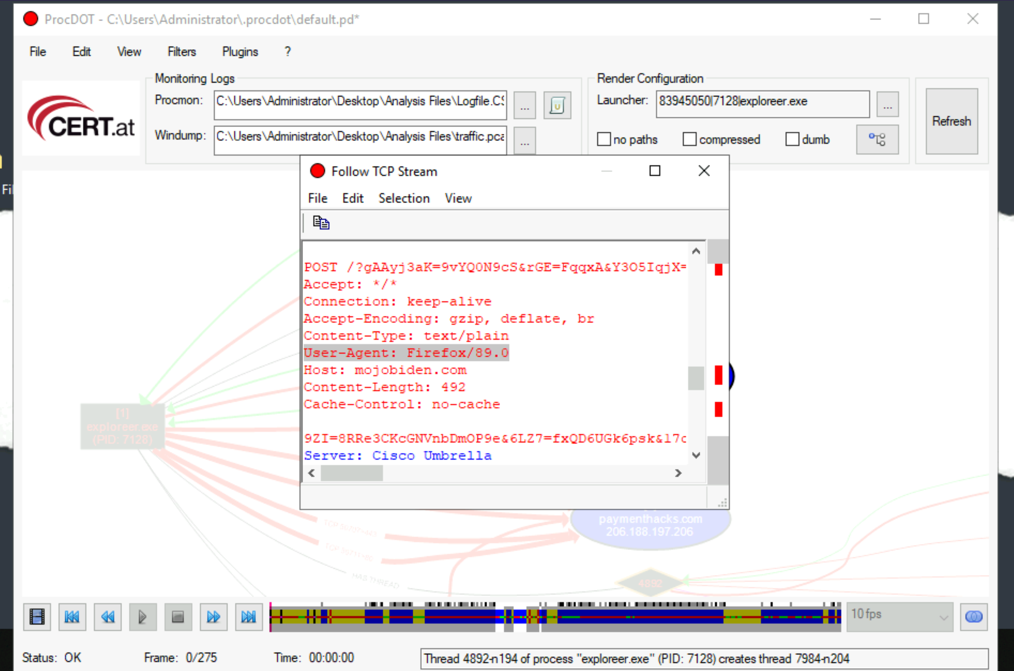Image resolution: width=1014 pixels, height=671 pixels.
Task: Fast forward the animation
Action: 213,617
